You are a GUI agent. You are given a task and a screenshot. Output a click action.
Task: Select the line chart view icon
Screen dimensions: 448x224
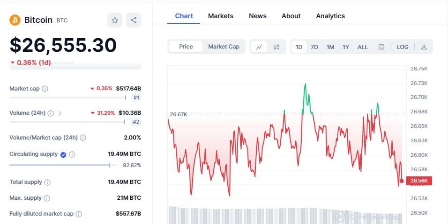pos(259,47)
